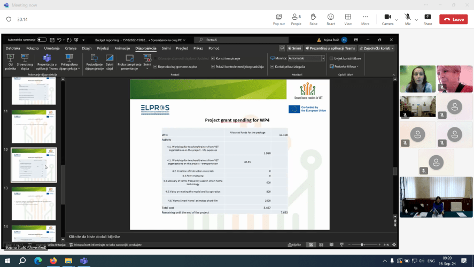Switch to the Animacije tab
The width and height of the screenshot is (474, 267).
[122, 48]
